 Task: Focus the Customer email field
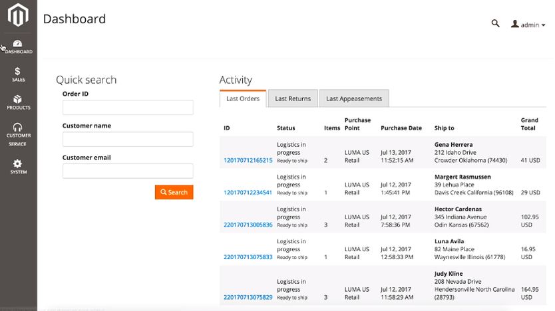click(x=128, y=171)
